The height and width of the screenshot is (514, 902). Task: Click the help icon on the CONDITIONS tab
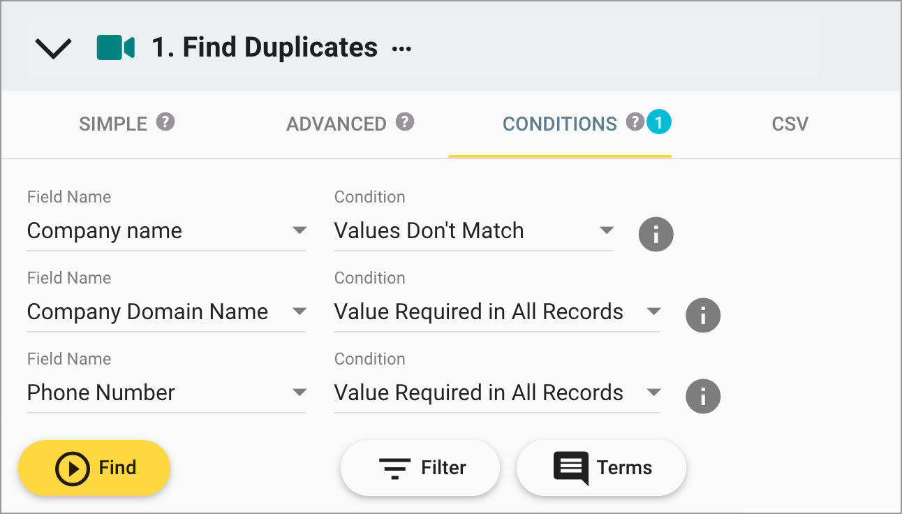tap(634, 122)
